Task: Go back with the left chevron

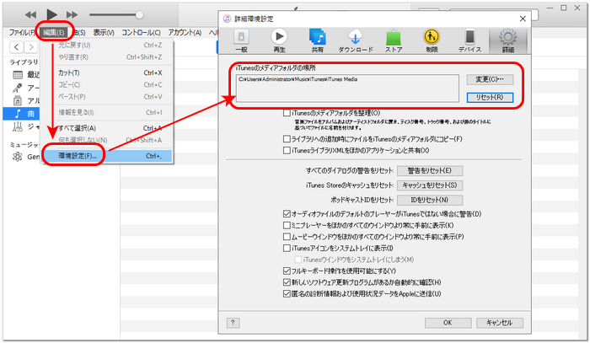Action: (16, 47)
